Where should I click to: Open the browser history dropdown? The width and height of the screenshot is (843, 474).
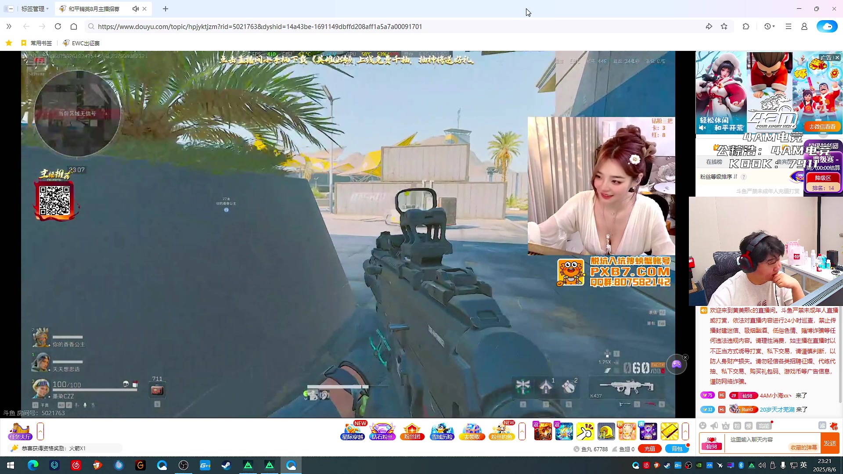pyautogui.click(x=769, y=26)
